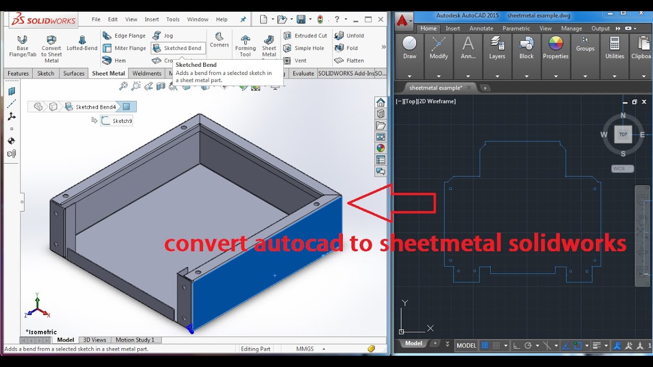The width and height of the screenshot is (653, 367).
Task: Open the AutoCAD Layers panel
Action: (497, 48)
